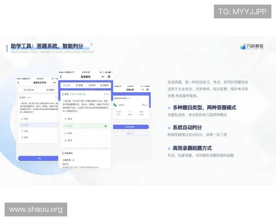Image resolution: width=276 pixels, height=221 pixels.
Task: Choose option C 30天 in middle phone
Action: [x=86, y=133]
